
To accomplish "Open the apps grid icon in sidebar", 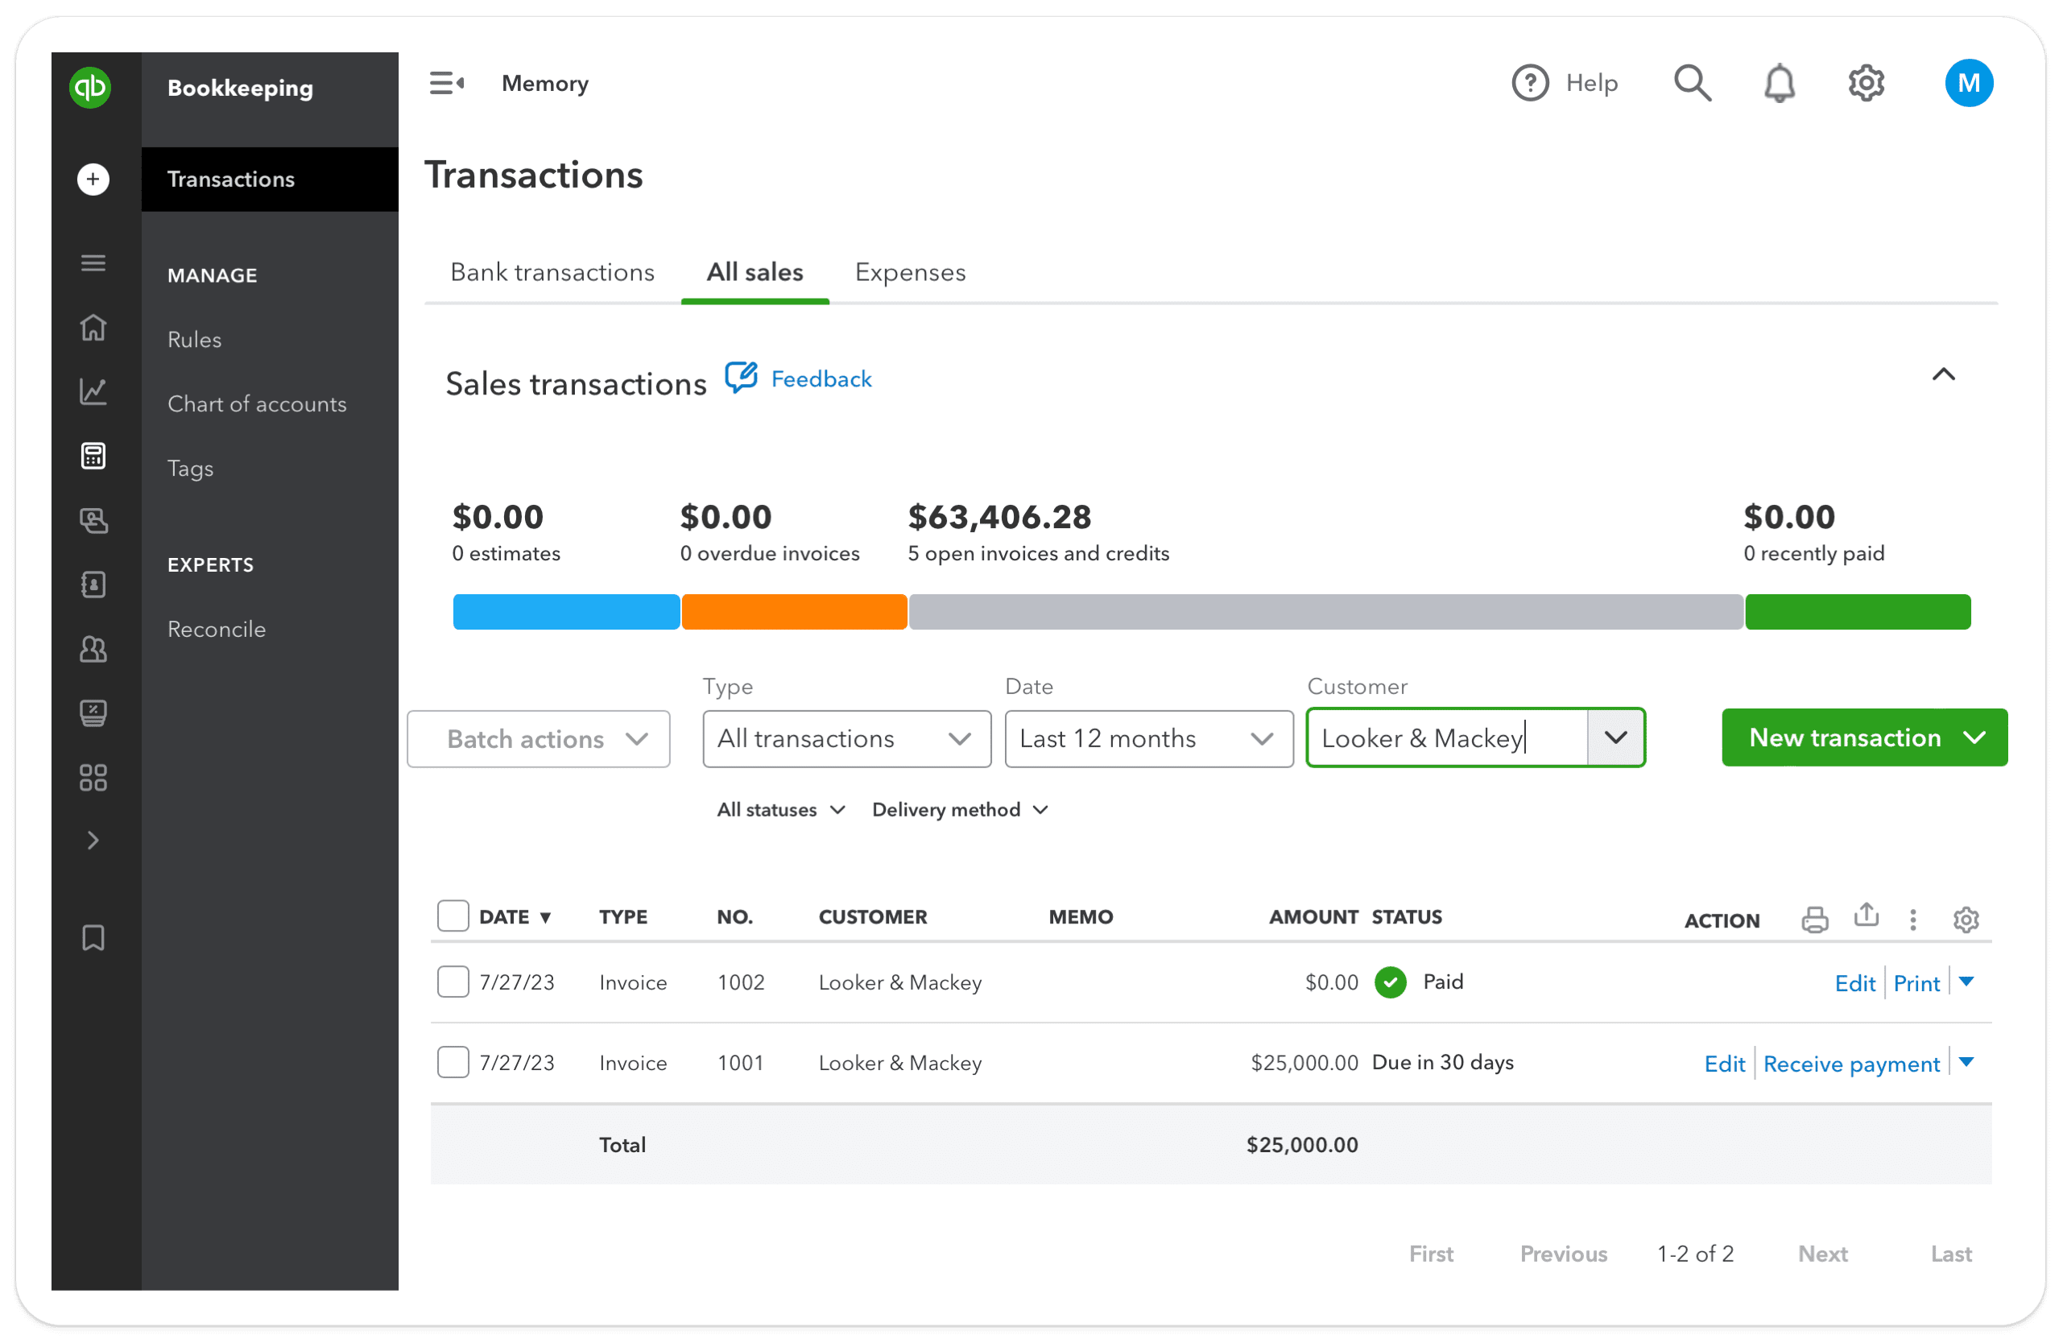I will (93, 778).
